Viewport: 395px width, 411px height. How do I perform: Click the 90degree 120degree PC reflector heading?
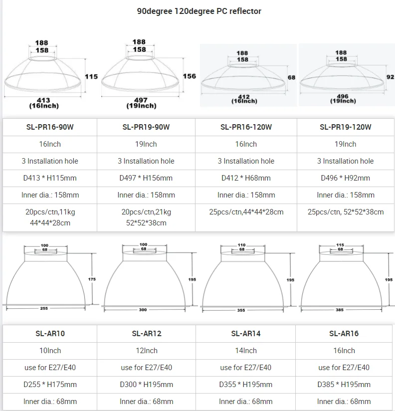pos(199,11)
